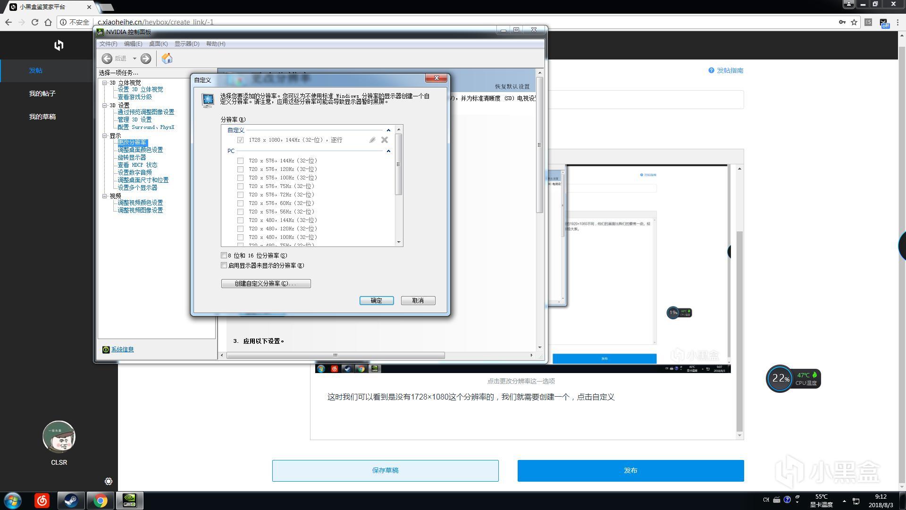This screenshot has width=906, height=510.
Task: Click the Heybox logo in sidebar
Action: pos(59,45)
